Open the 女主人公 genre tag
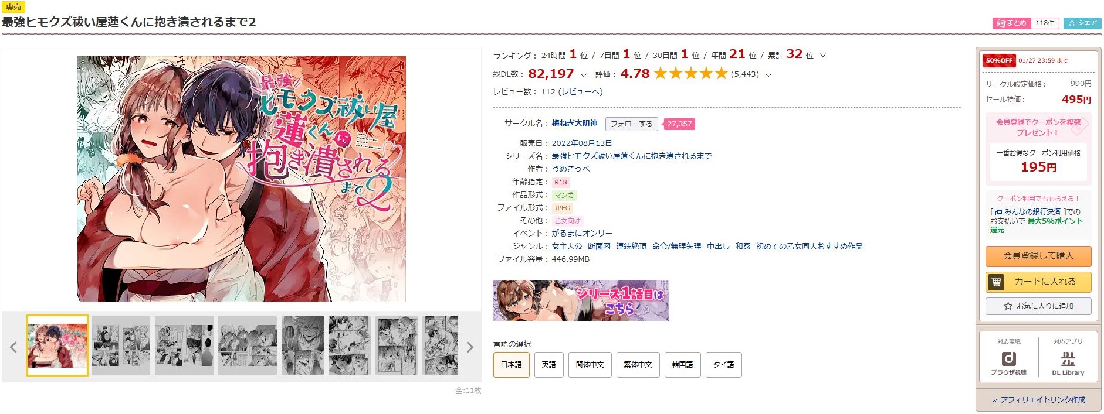 coord(567,247)
